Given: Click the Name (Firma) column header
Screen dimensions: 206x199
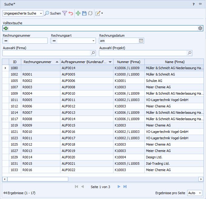Looking at the screenshot, I should 174,62.
